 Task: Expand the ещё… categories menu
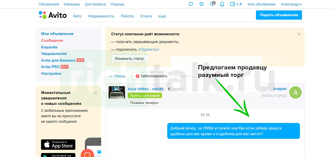click(164, 16)
